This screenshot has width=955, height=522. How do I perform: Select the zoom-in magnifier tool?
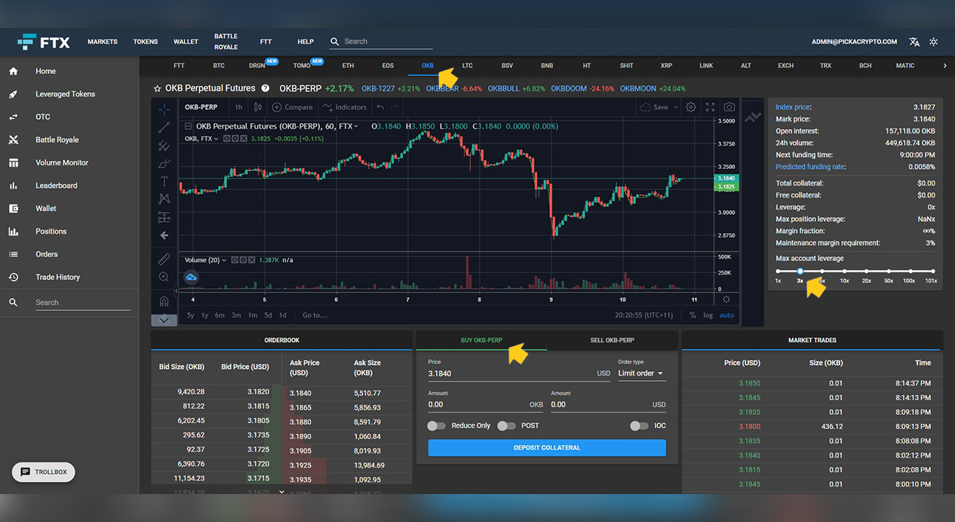click(164, 278)
